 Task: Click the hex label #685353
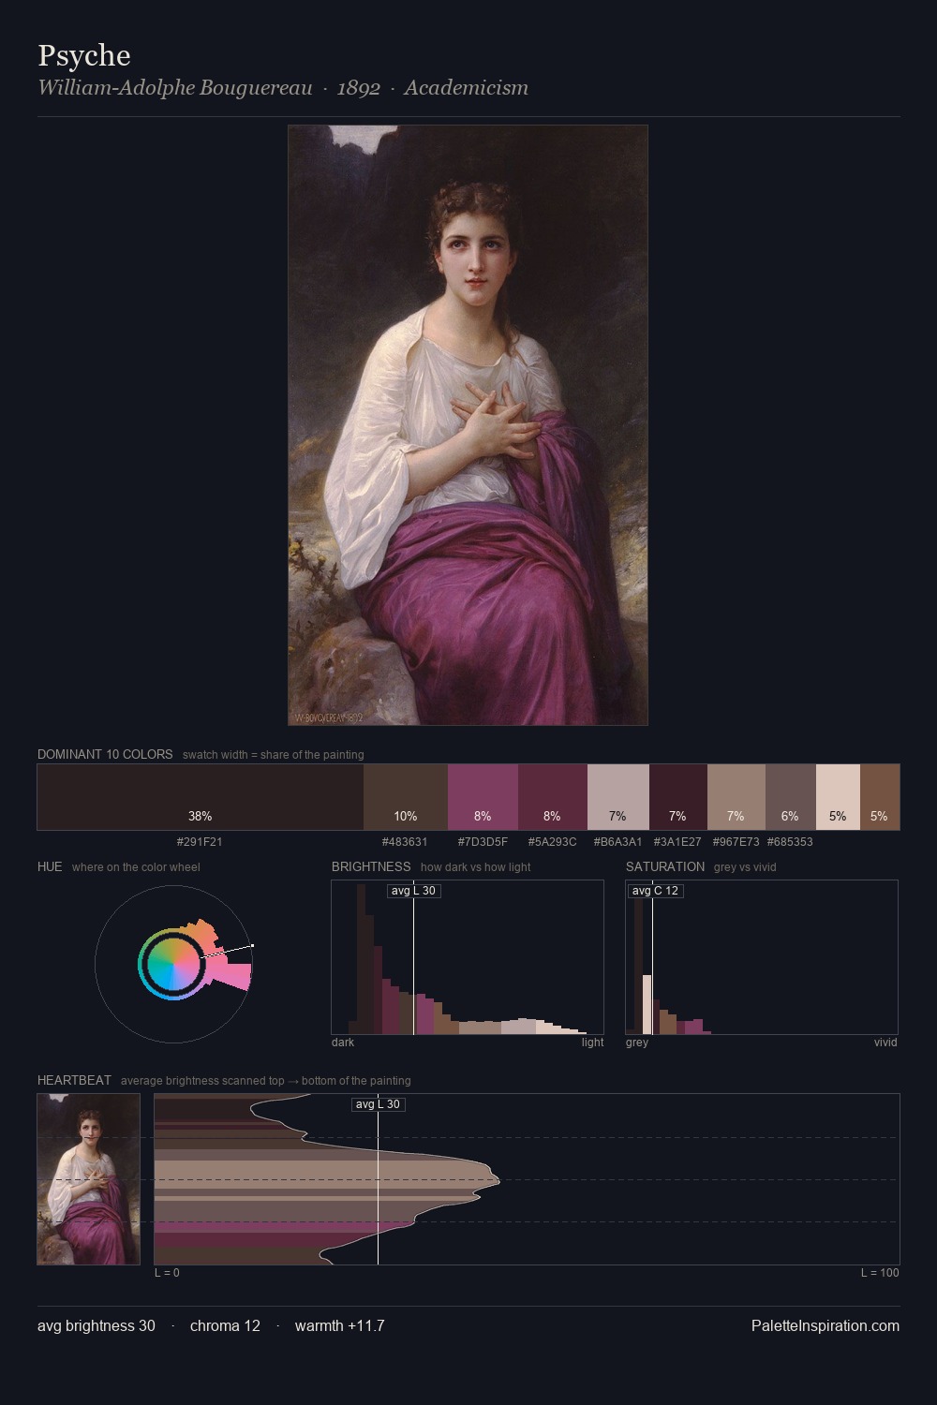(790, 842)
